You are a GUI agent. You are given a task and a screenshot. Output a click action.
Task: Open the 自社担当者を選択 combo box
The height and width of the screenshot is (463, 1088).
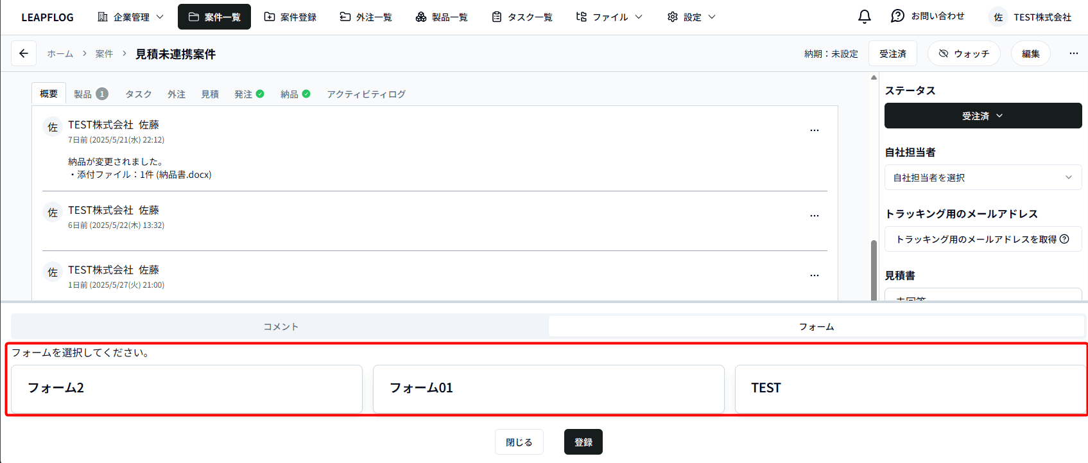(x=982, y=178)
